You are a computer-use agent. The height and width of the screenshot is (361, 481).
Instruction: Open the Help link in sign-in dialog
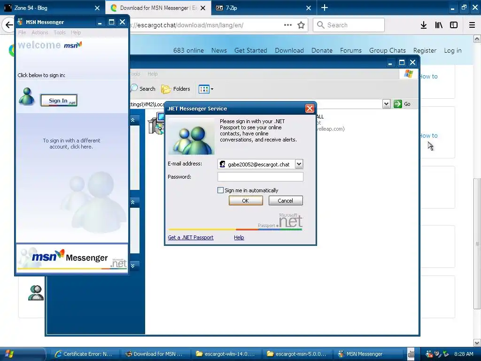pos(239,237)
